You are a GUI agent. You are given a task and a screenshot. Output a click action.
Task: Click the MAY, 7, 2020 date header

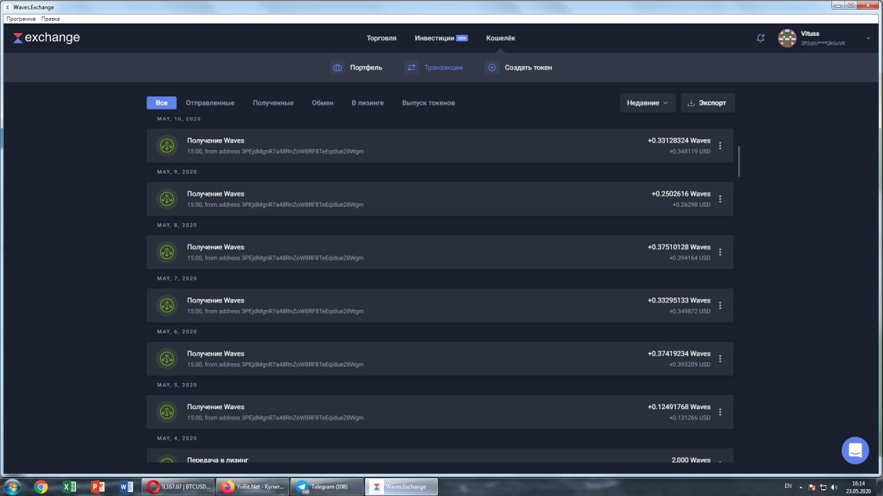[x=177, y=278]
